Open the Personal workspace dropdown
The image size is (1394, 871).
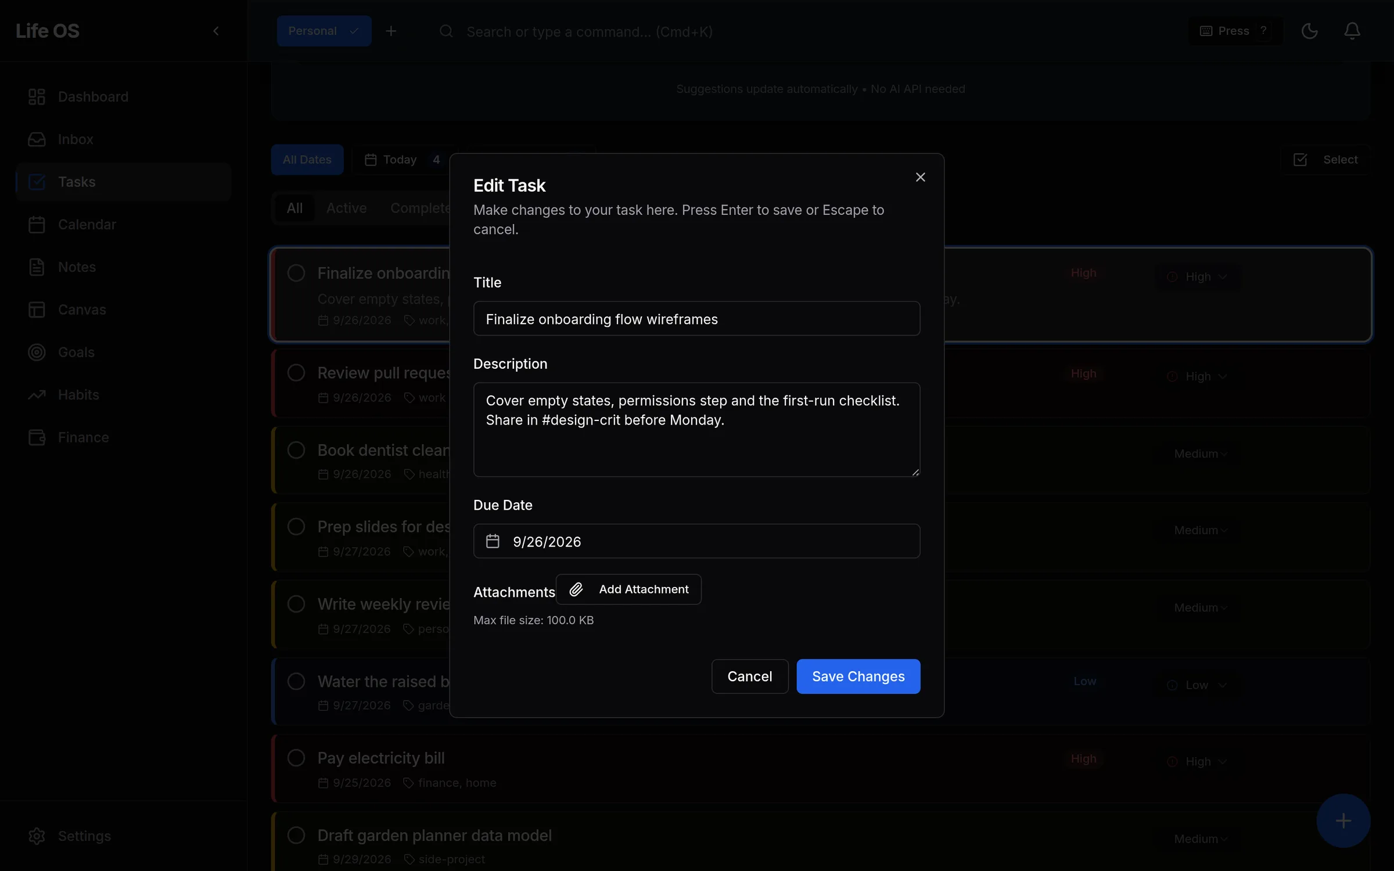point(324,31)
